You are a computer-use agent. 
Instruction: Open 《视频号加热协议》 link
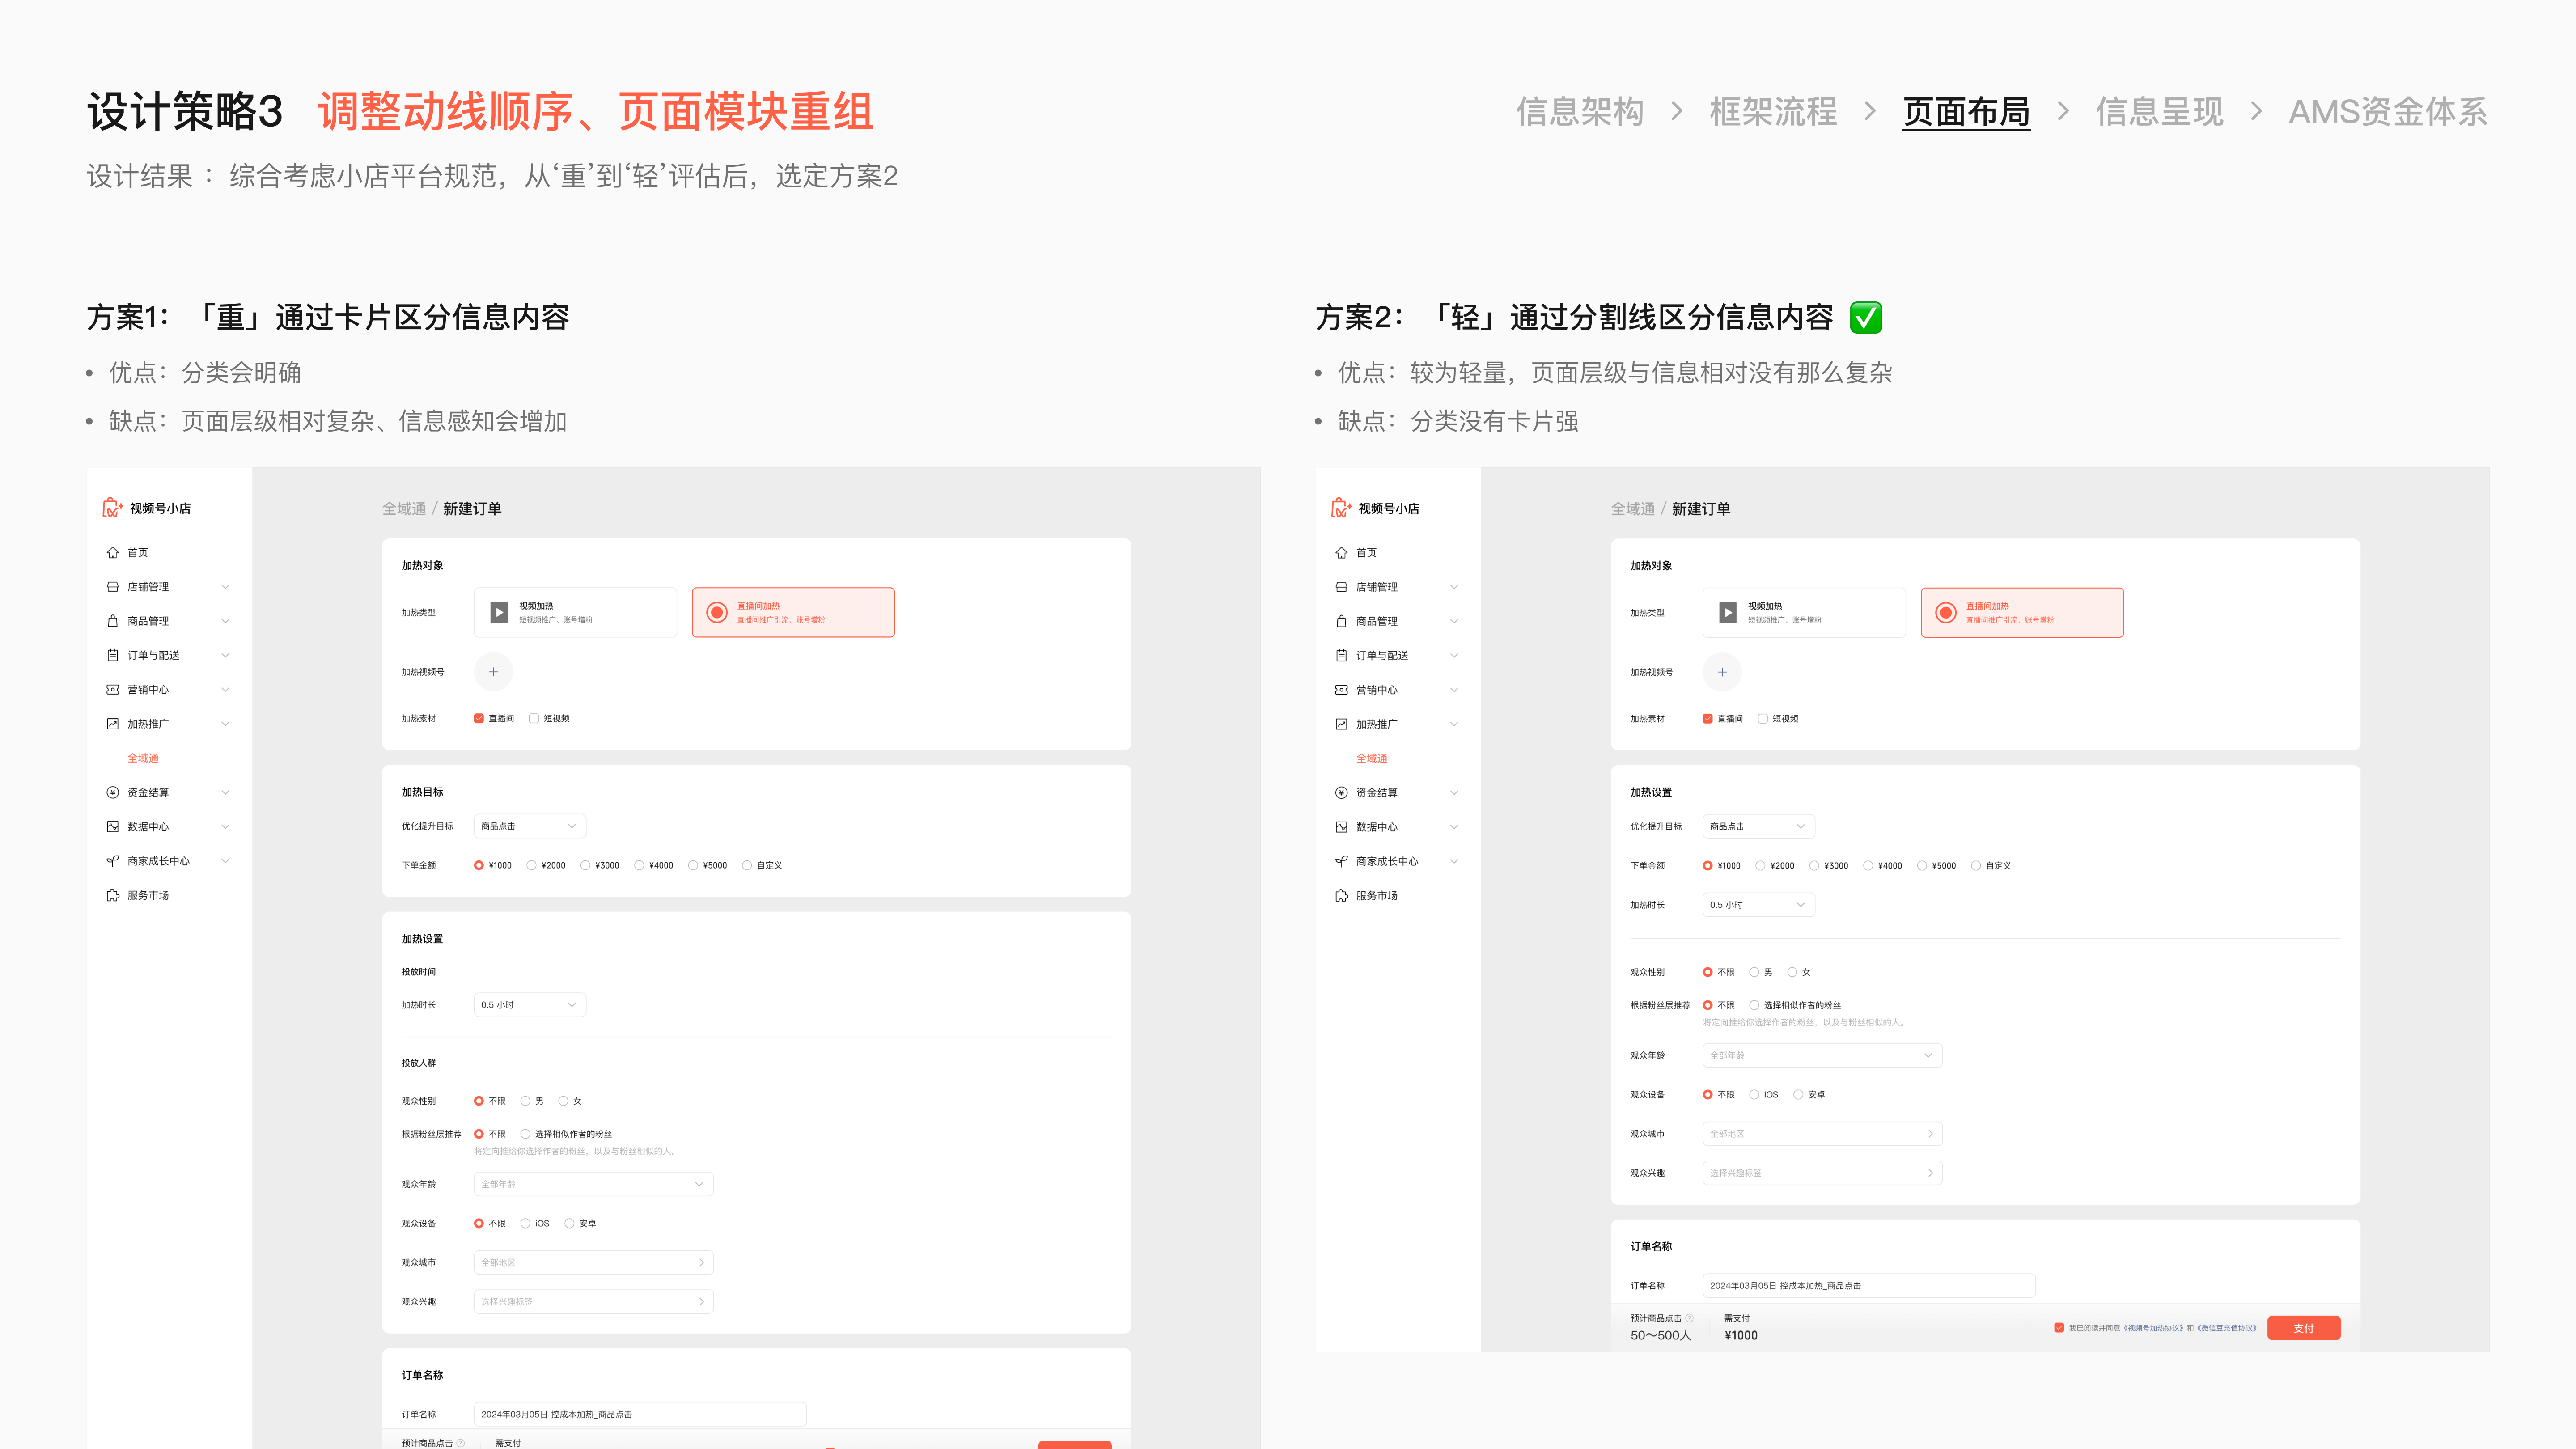pos(2153,1328)
